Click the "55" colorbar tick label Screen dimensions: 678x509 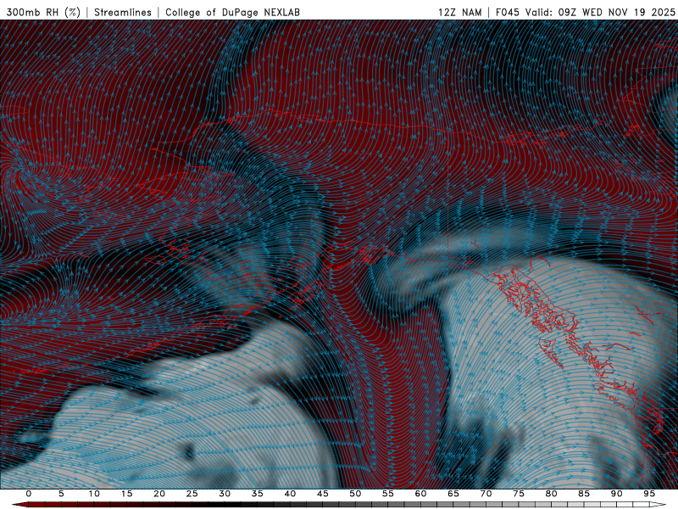[387, 494]
